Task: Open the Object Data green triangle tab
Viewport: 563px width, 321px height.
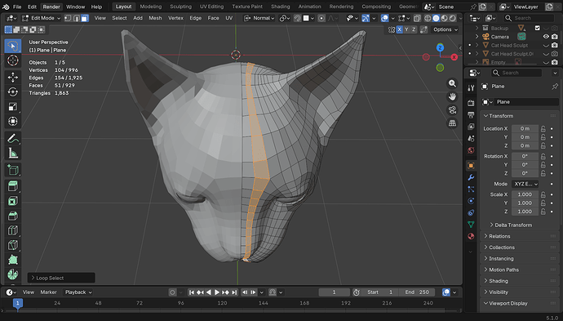Action: (x=471, y=225)
